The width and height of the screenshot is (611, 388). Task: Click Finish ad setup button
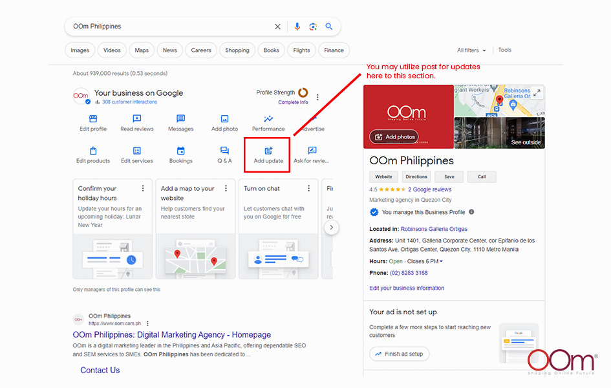[399, 354]
